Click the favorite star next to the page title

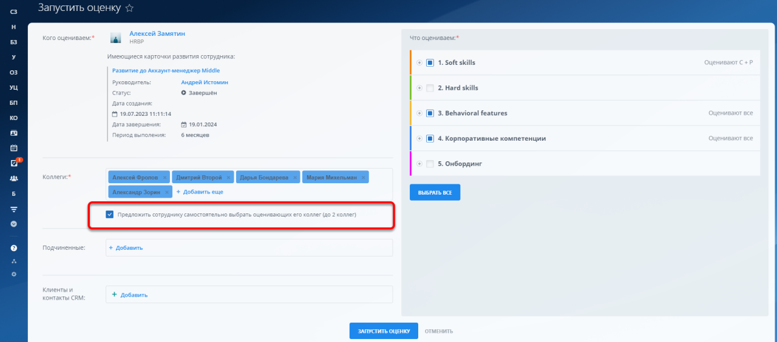click(x=129, y=8)
